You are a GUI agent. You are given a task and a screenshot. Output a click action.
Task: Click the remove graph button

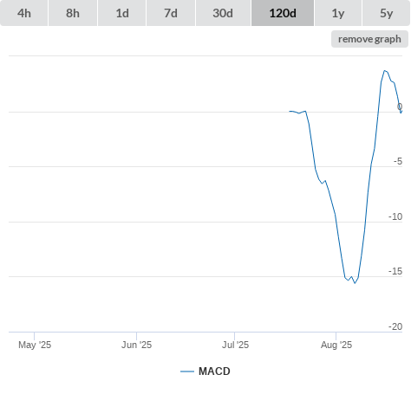point(369,39)
